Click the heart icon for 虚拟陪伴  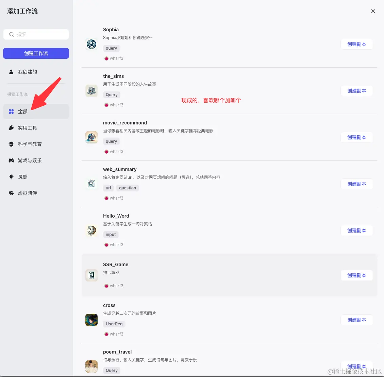coord(11,193)
